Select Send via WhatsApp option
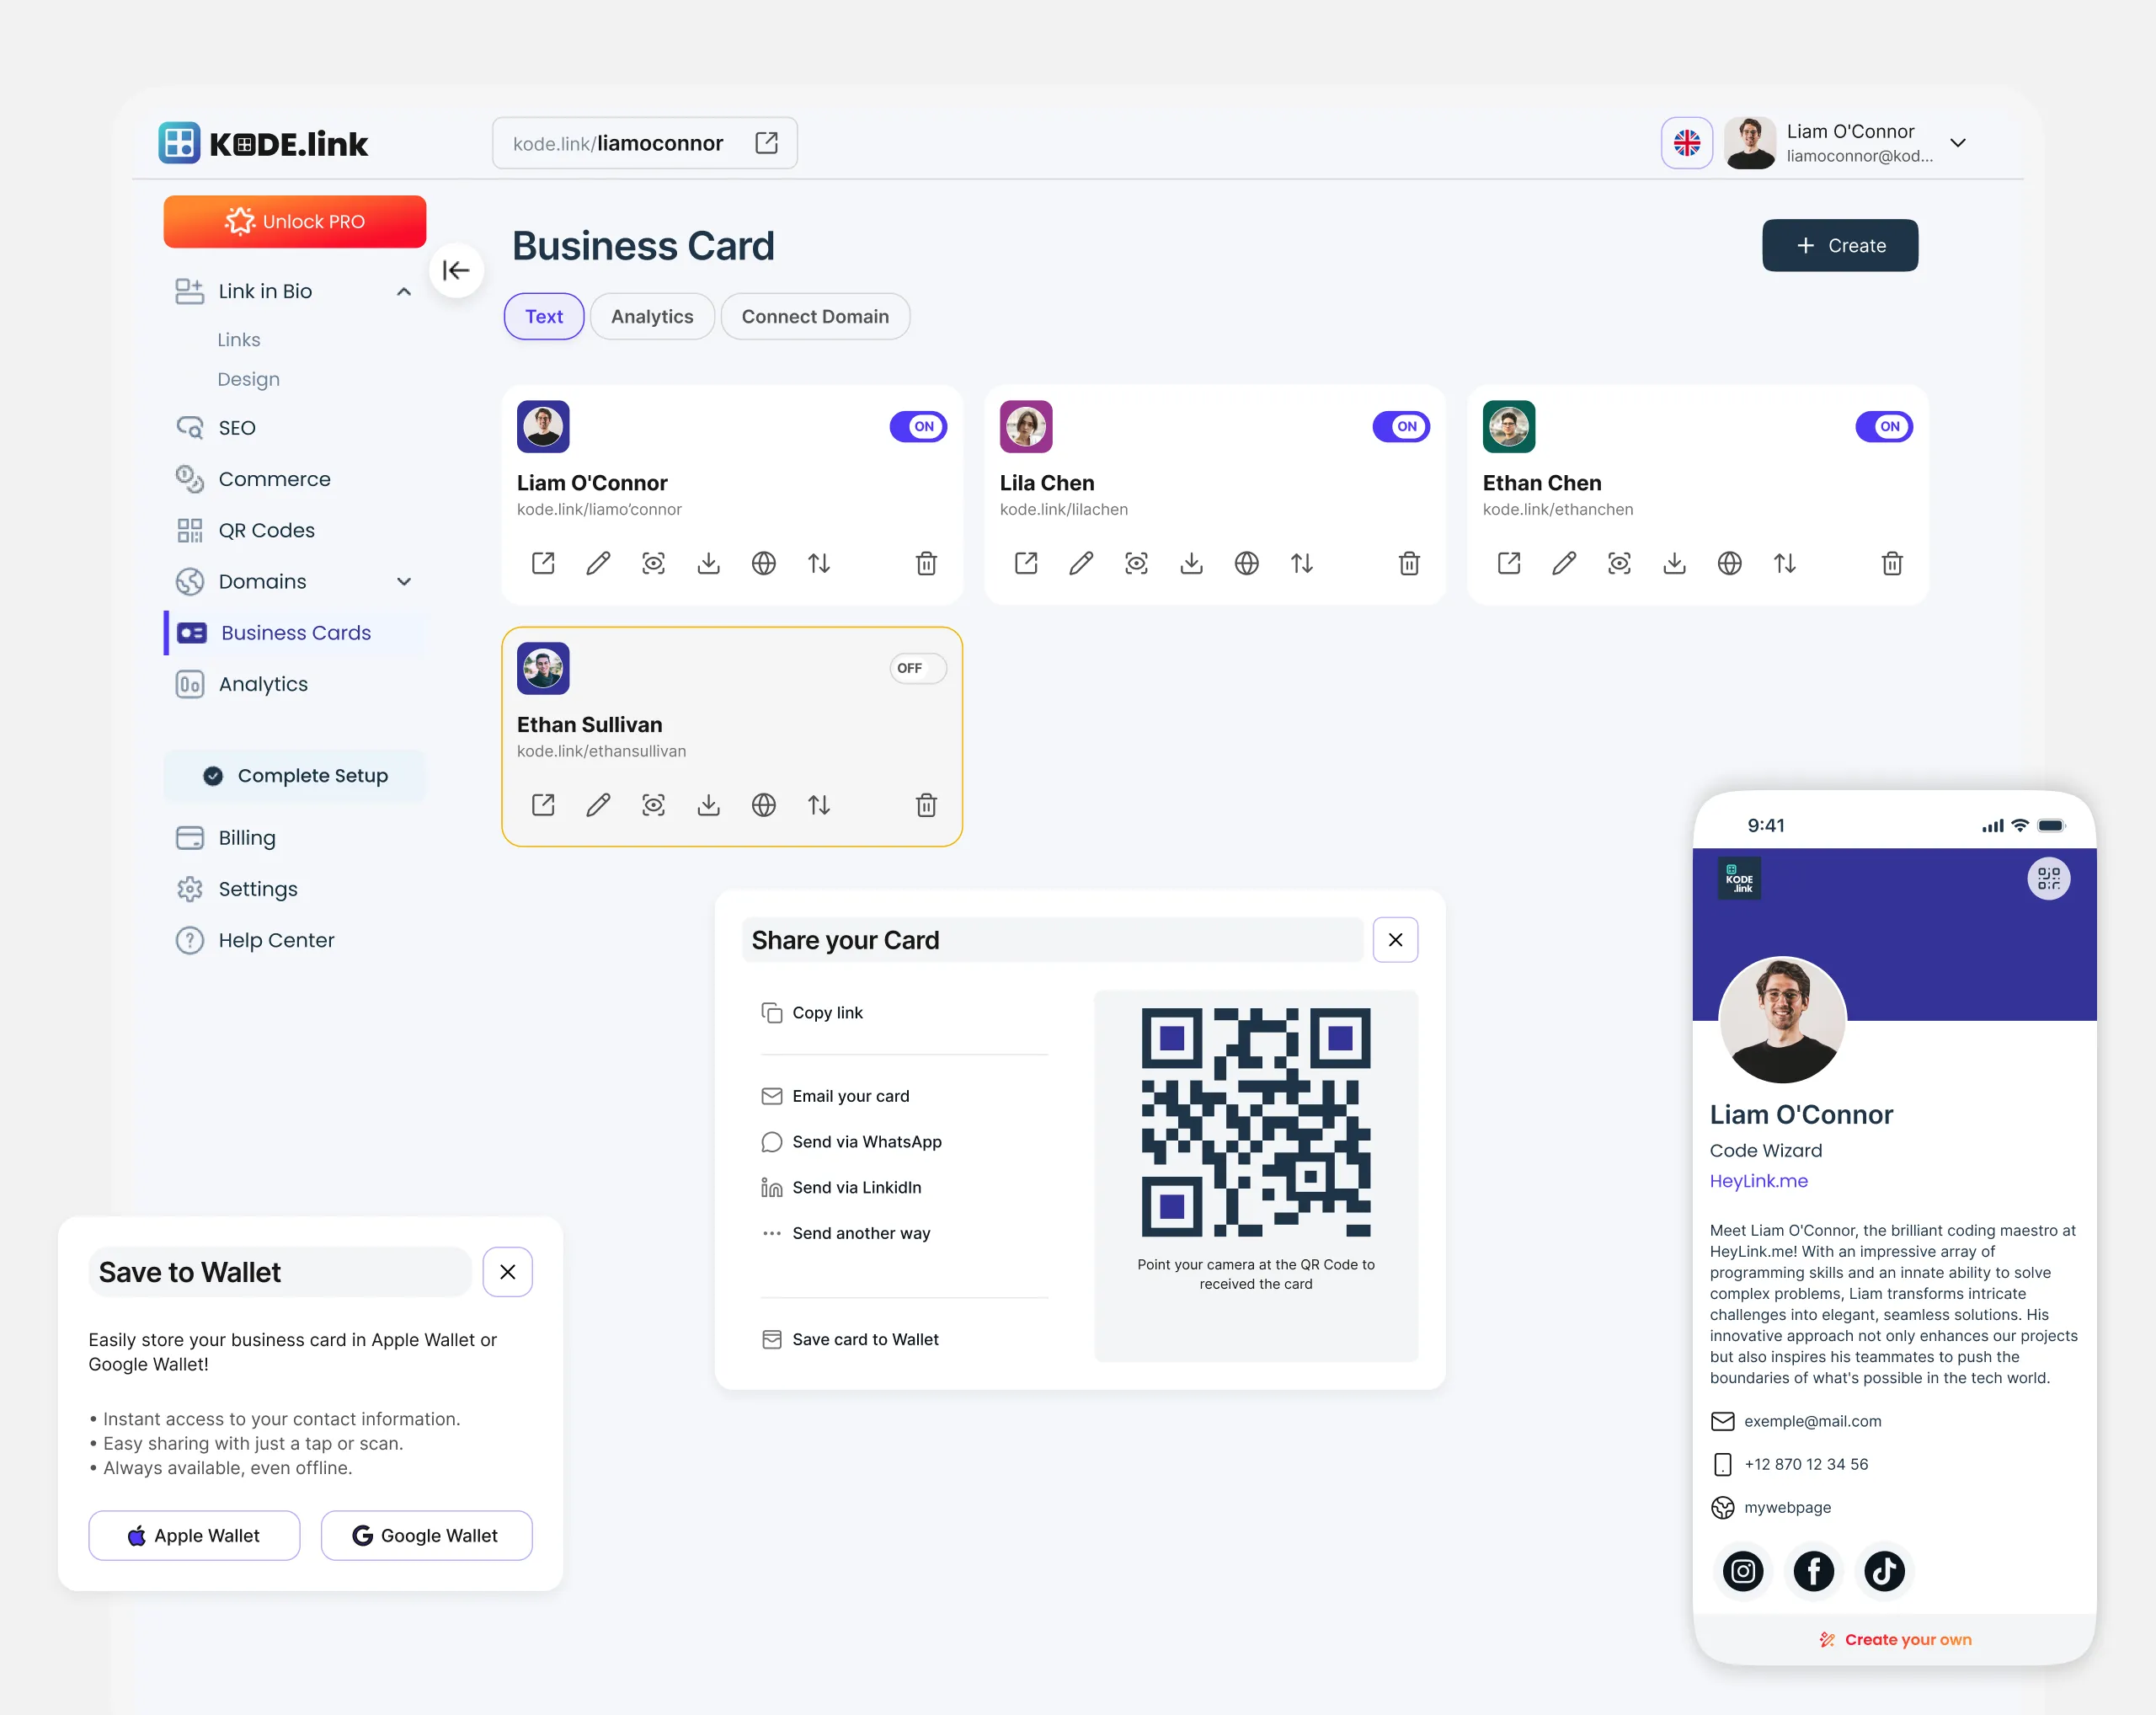 pos(852,1142)
